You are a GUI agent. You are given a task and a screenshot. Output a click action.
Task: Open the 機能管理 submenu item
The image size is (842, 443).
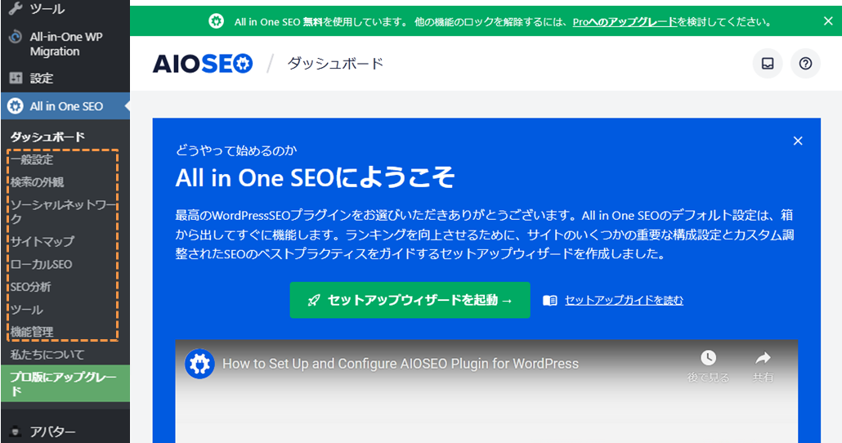click(x=32, y=332)
